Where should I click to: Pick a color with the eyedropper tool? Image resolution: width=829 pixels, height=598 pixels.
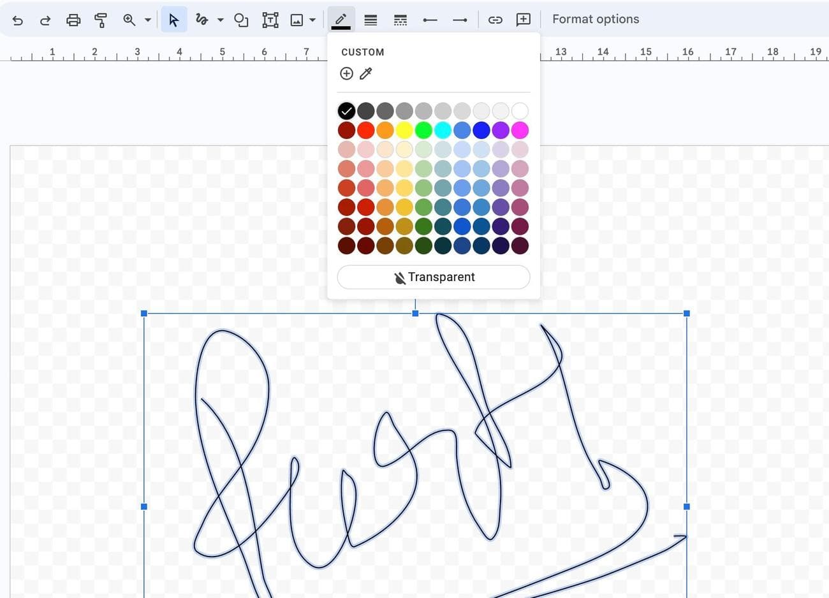365,74
